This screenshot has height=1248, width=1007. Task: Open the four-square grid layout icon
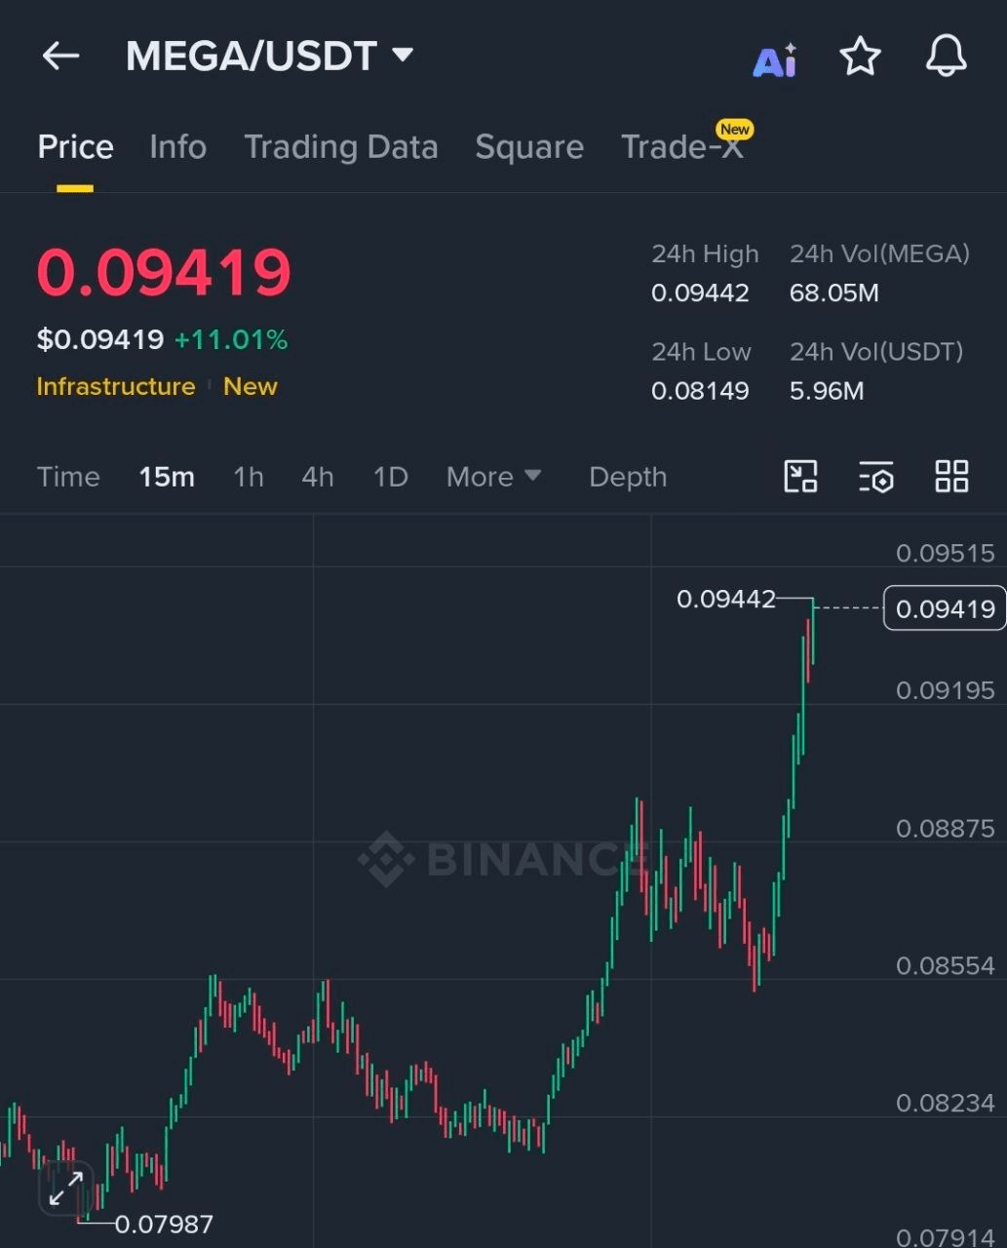coord(951,477)
